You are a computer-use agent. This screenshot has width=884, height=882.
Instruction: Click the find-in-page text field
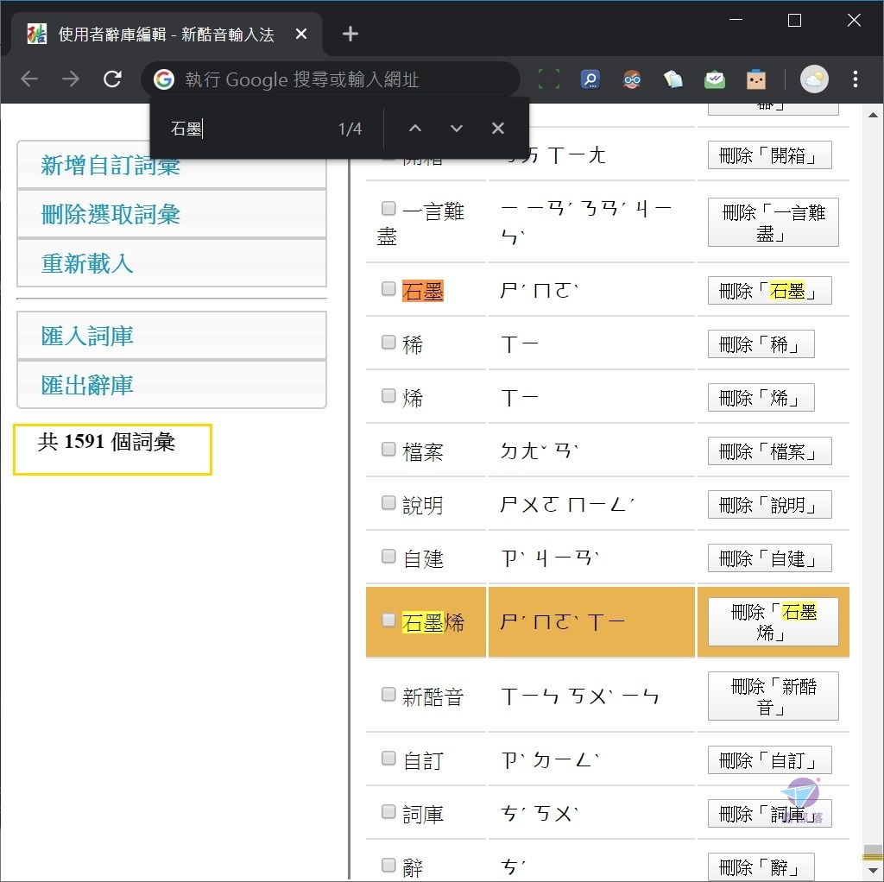coord(248,129)
